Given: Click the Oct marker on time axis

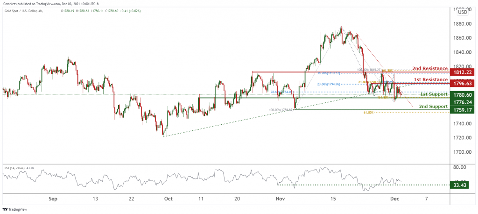Looking at the screenshot, I should 168,199.
